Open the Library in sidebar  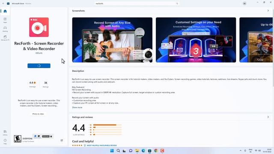pos(5,133)
